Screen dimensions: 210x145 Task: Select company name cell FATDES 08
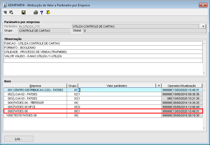coord(40,111)
